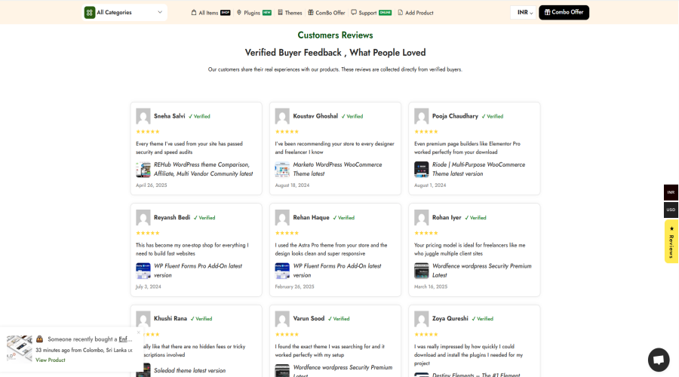Click the green All Categories grid icon
The image size is (679, 377).
[90, 12]
